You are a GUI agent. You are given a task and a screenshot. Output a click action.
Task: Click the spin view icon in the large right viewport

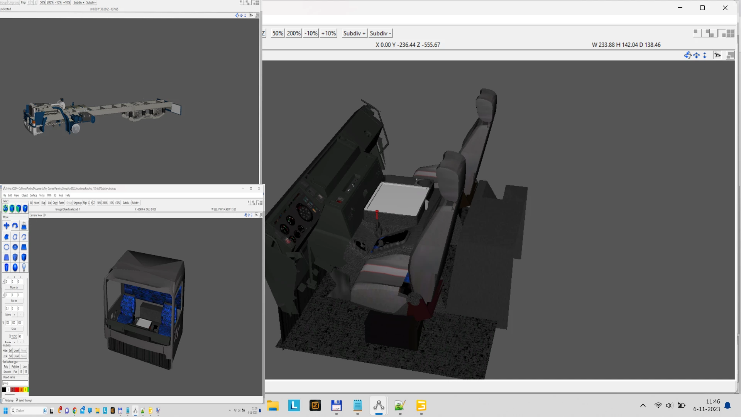click(x=687, y=55)
